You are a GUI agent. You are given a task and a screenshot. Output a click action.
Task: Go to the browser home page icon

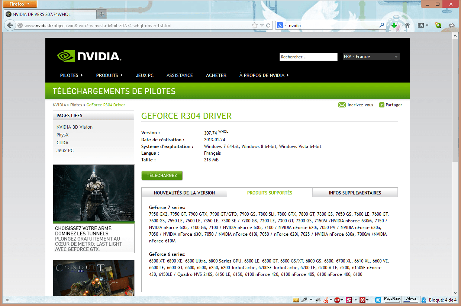(407, 26)
